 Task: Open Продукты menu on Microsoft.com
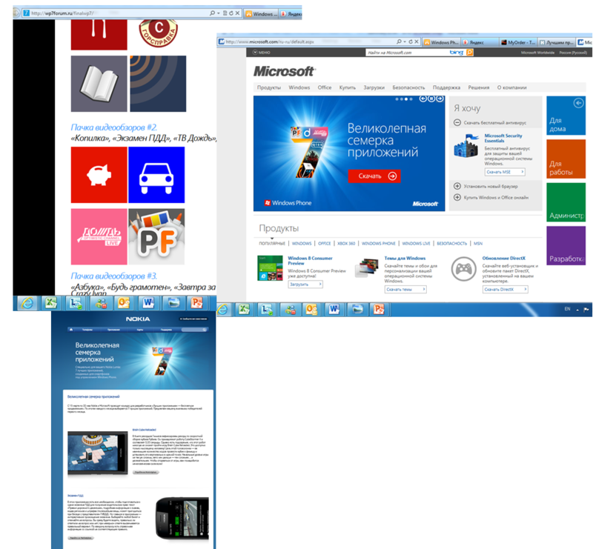[x=269, y=87]
